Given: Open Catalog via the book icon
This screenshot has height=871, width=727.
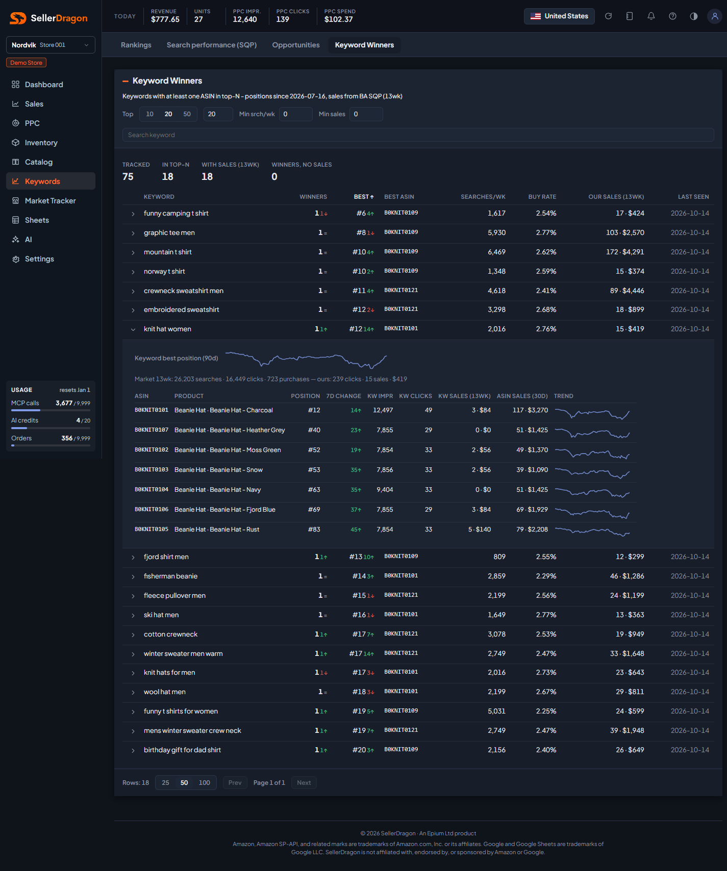Looking at the screenshot, I should 16,162.
